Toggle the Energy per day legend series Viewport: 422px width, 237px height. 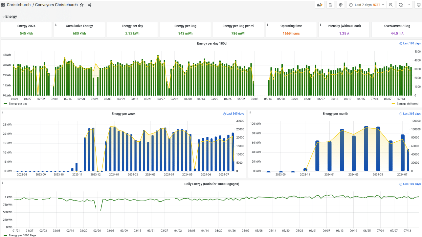pos(18,104)
